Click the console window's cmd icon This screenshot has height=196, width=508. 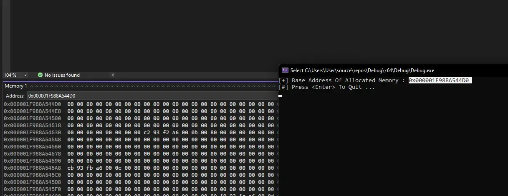pos(285,70)
